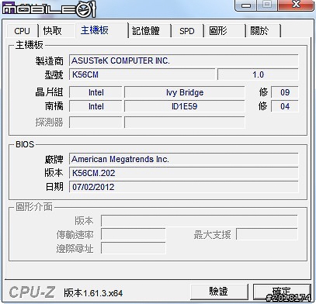Click the empty 傳輸速率 field
The width and height of the screenshot is (316, 304).
click(x=134, y=235)
